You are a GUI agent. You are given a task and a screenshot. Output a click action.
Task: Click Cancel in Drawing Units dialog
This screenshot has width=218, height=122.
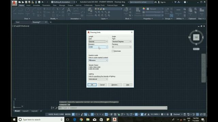102,85
